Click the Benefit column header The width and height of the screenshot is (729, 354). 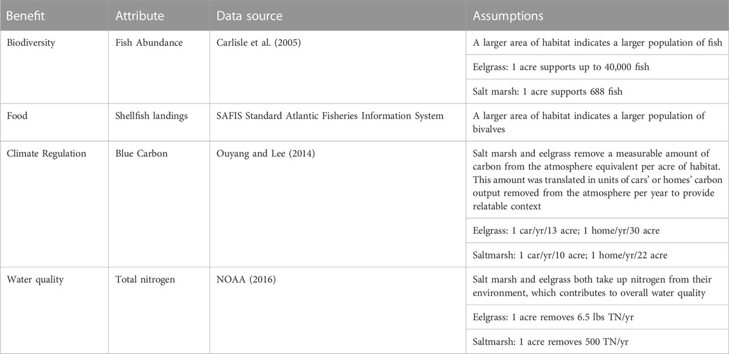coord(25,17)
